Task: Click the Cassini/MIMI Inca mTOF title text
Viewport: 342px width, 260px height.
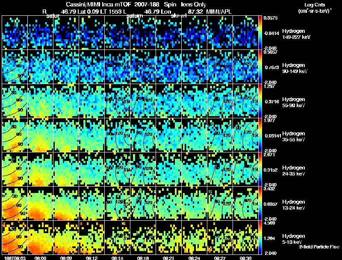Action: pos(98,4)
